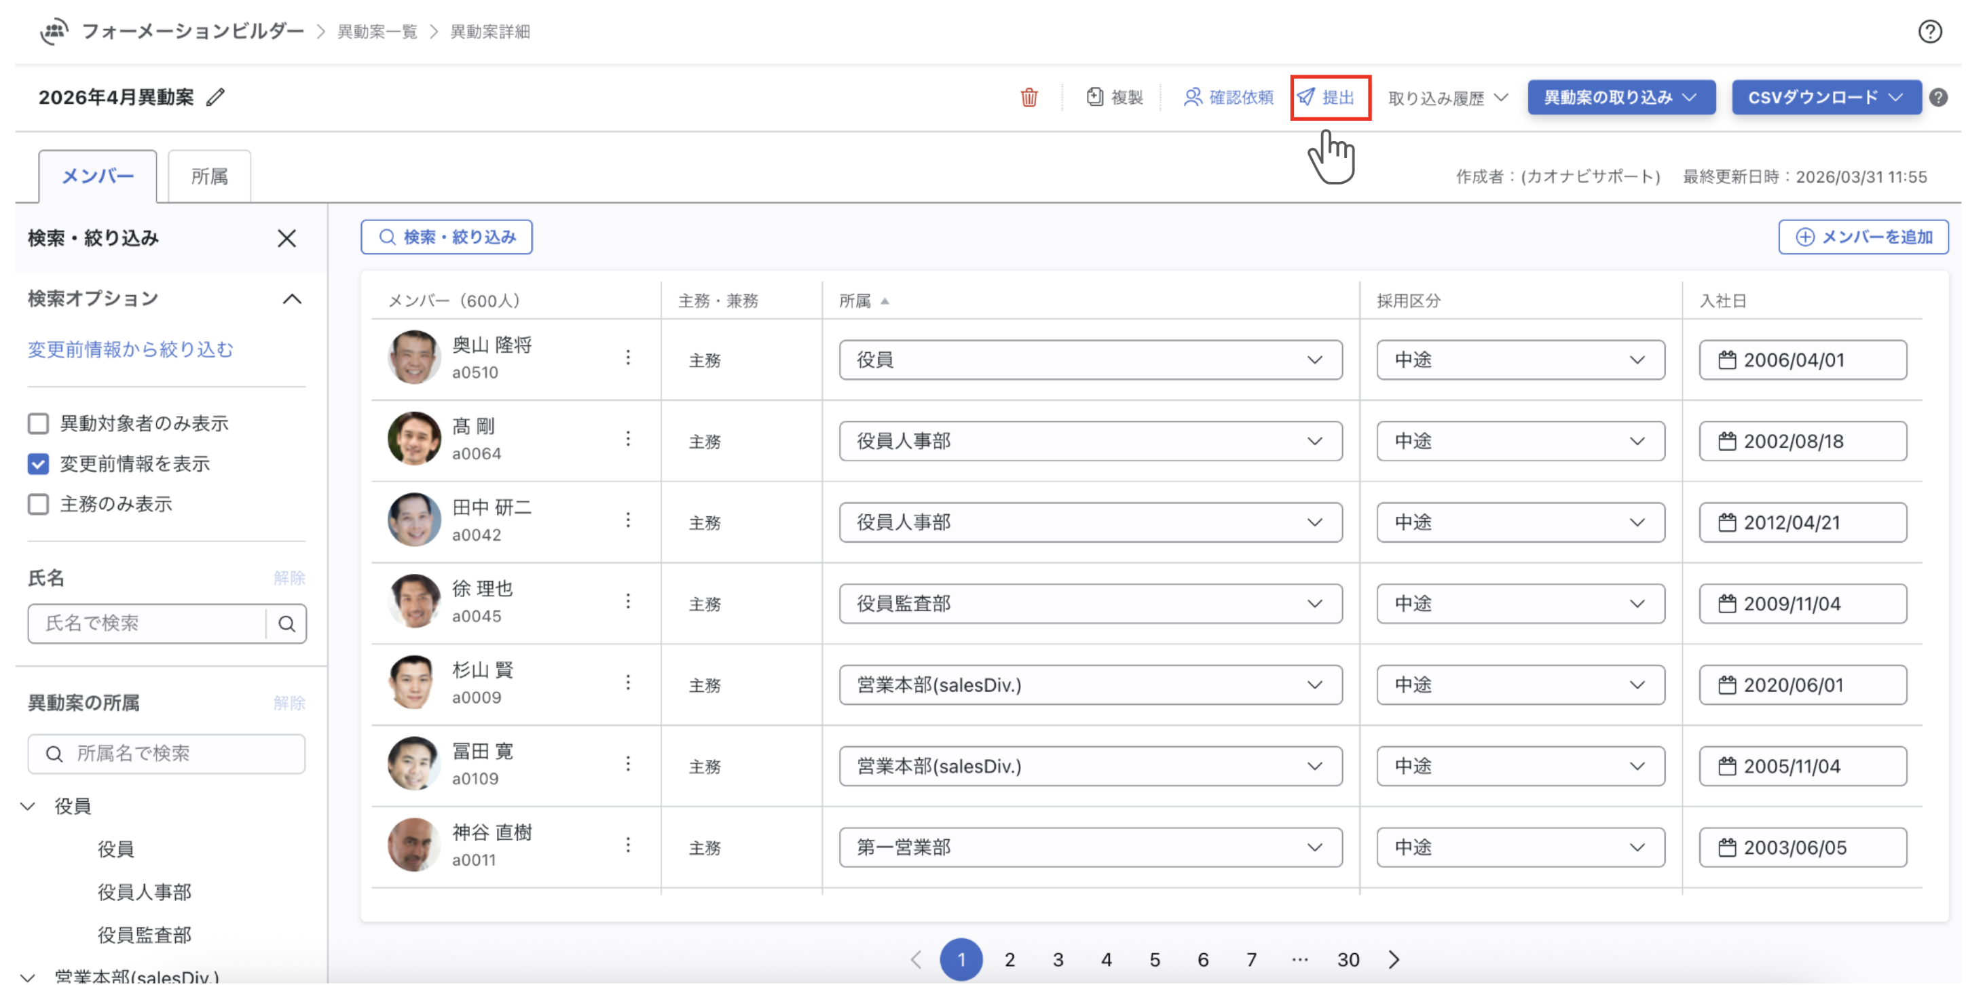Check 主務のみ表示 checkbox
Viewport: 1966px width, 985px height.
pyautogui.click(x=38, y=505)
